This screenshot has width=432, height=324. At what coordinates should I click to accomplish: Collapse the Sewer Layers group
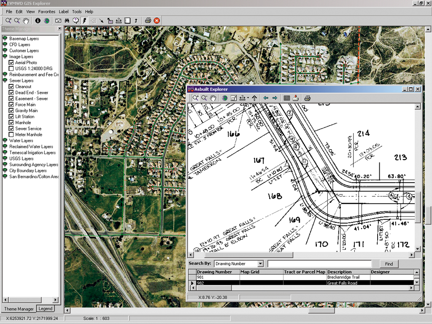tap(5, 81)
